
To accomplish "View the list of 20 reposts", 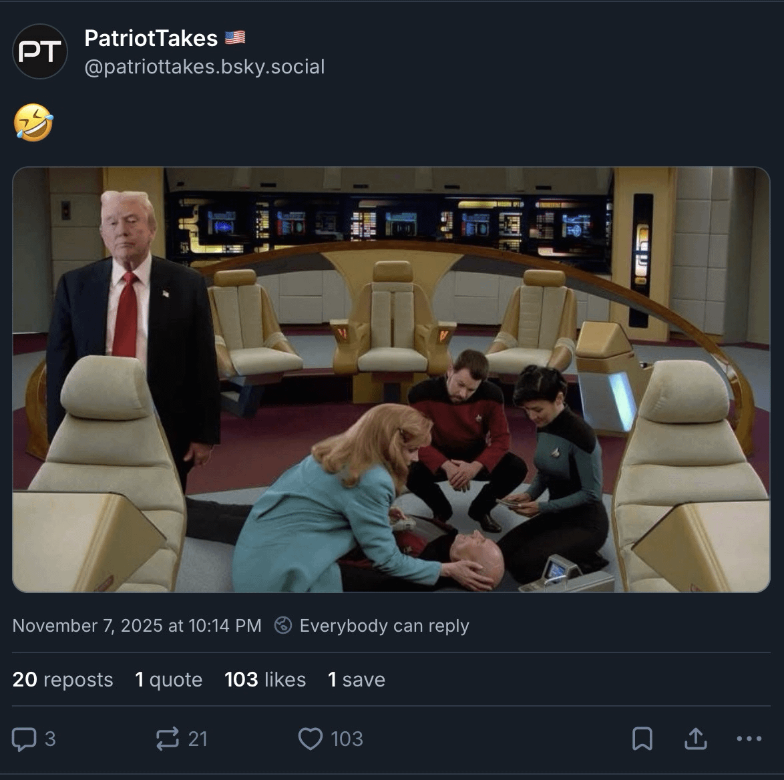I will click(63, 679).
